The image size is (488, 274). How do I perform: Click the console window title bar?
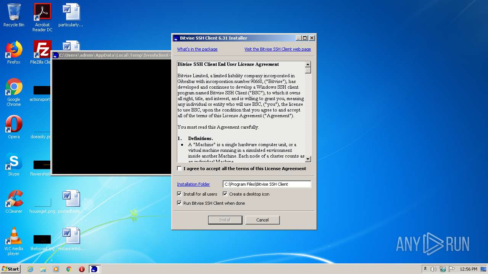point(111,55)
